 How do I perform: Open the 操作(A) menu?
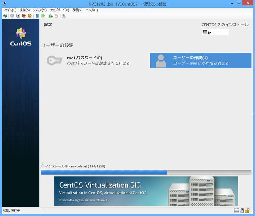coord(25,10)
